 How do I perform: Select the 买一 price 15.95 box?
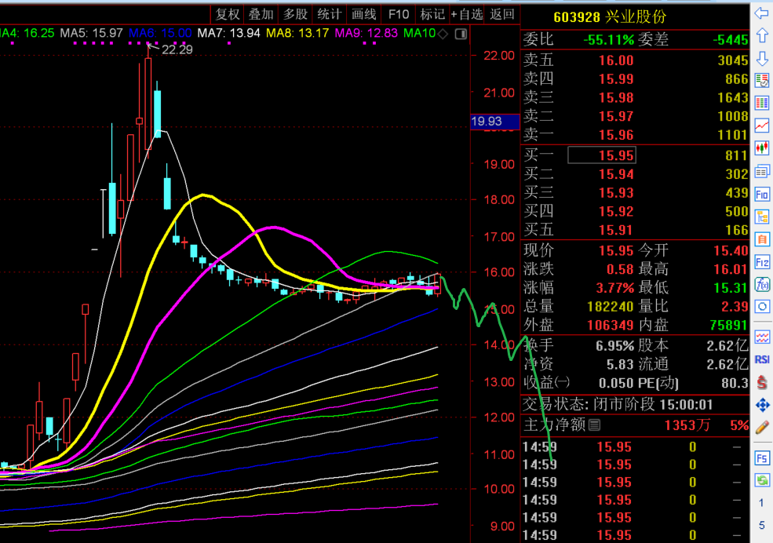(x=602, y=155)
